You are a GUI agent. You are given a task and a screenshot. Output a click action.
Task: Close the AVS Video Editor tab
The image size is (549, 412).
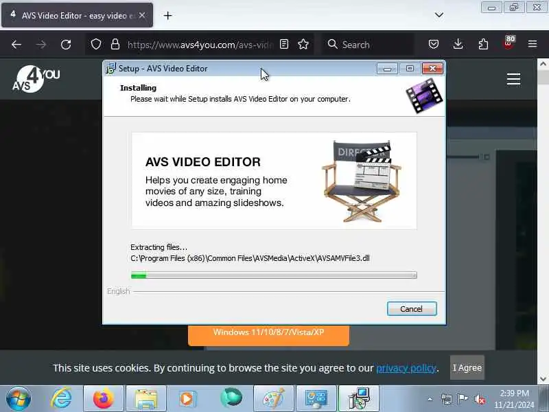(142, 15)
